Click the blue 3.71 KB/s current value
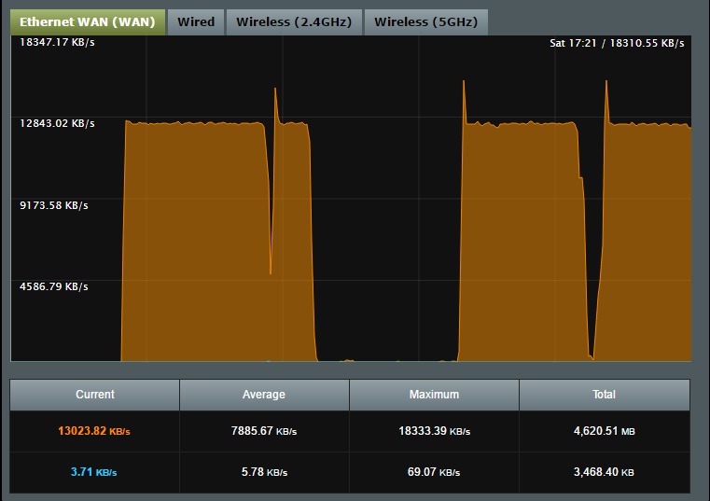710x501 pixels. pos(94,473)
